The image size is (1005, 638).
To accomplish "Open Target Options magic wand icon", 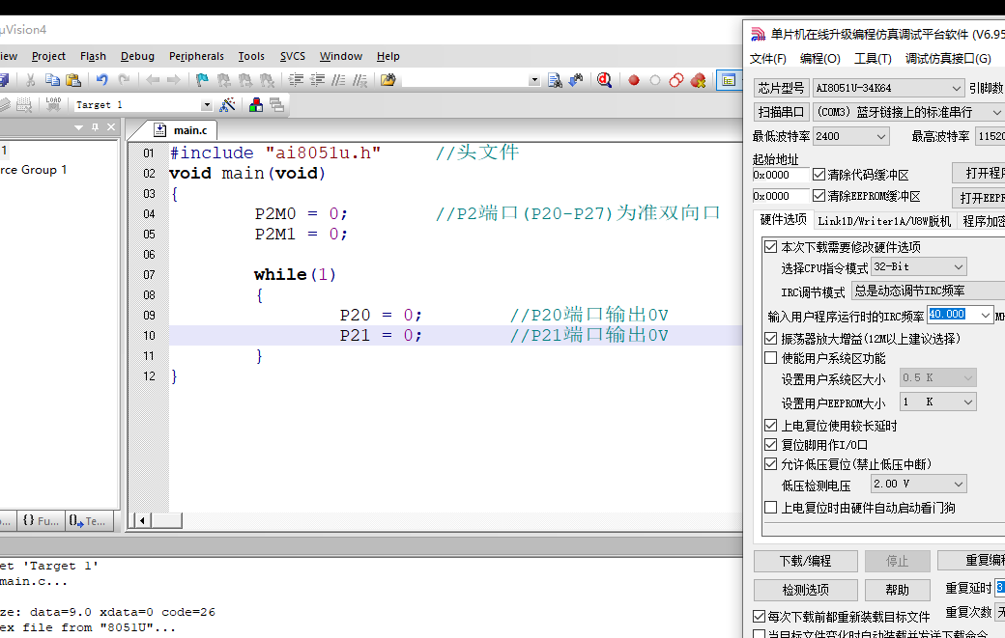I will tap(228, 104).
